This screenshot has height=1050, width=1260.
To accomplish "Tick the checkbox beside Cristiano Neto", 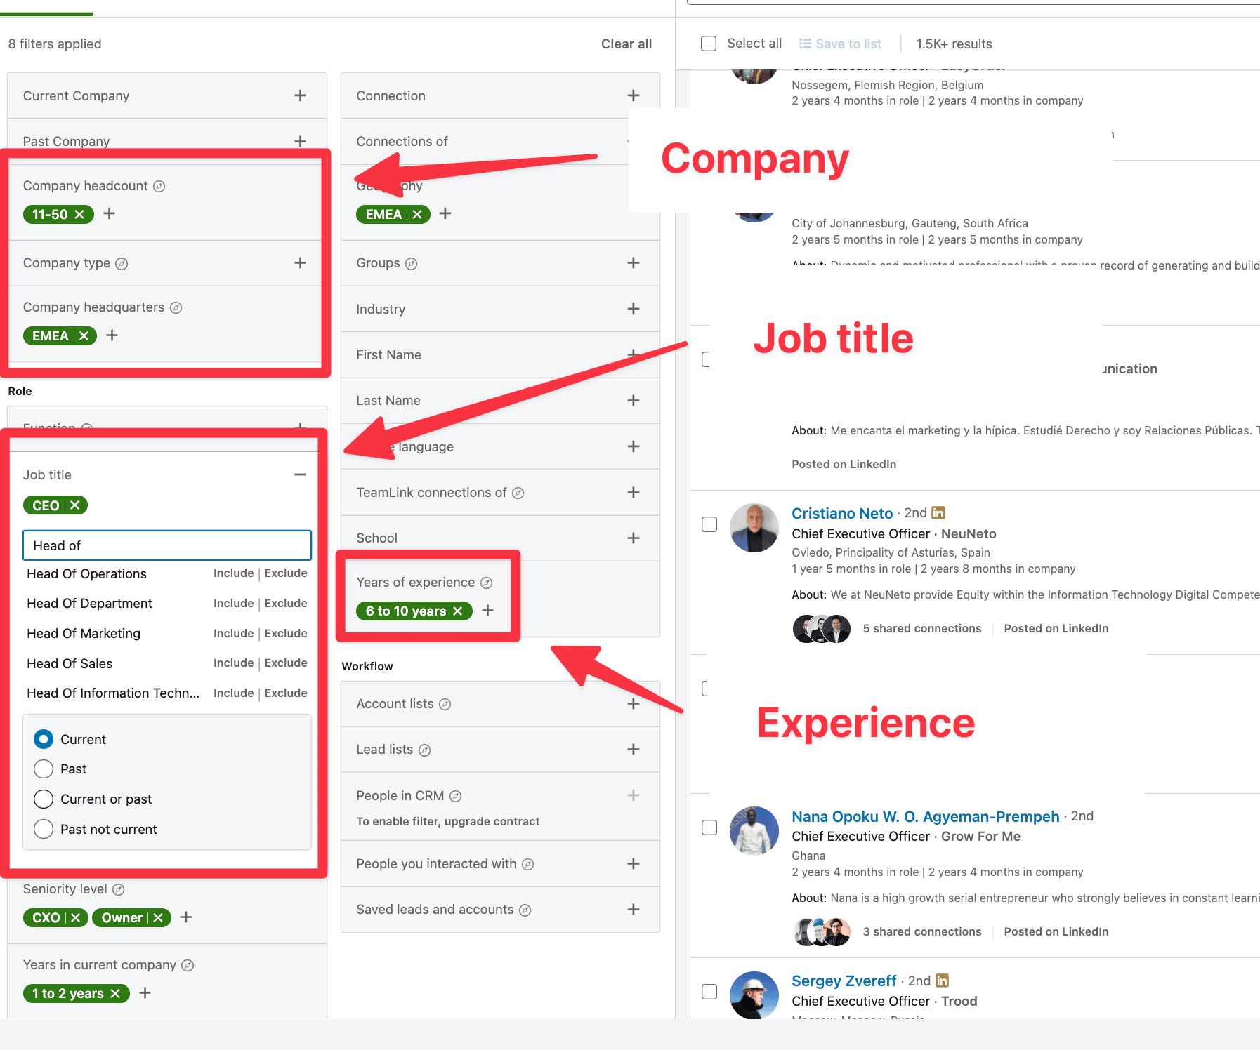I will click(709, 525).
